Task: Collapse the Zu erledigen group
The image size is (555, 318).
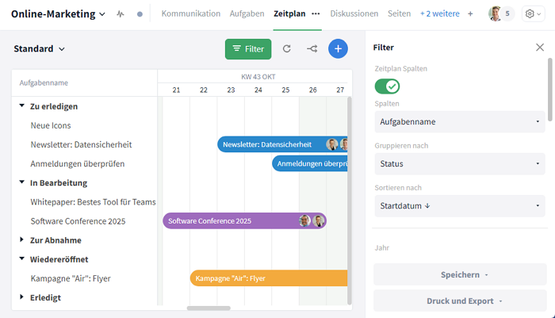Action: tap(22, 106)
